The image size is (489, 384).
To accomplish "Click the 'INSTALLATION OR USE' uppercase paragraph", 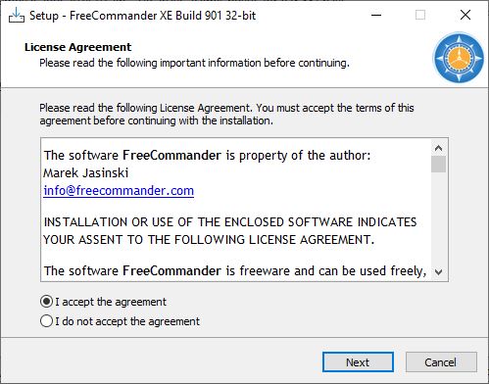I will point(230,231).
